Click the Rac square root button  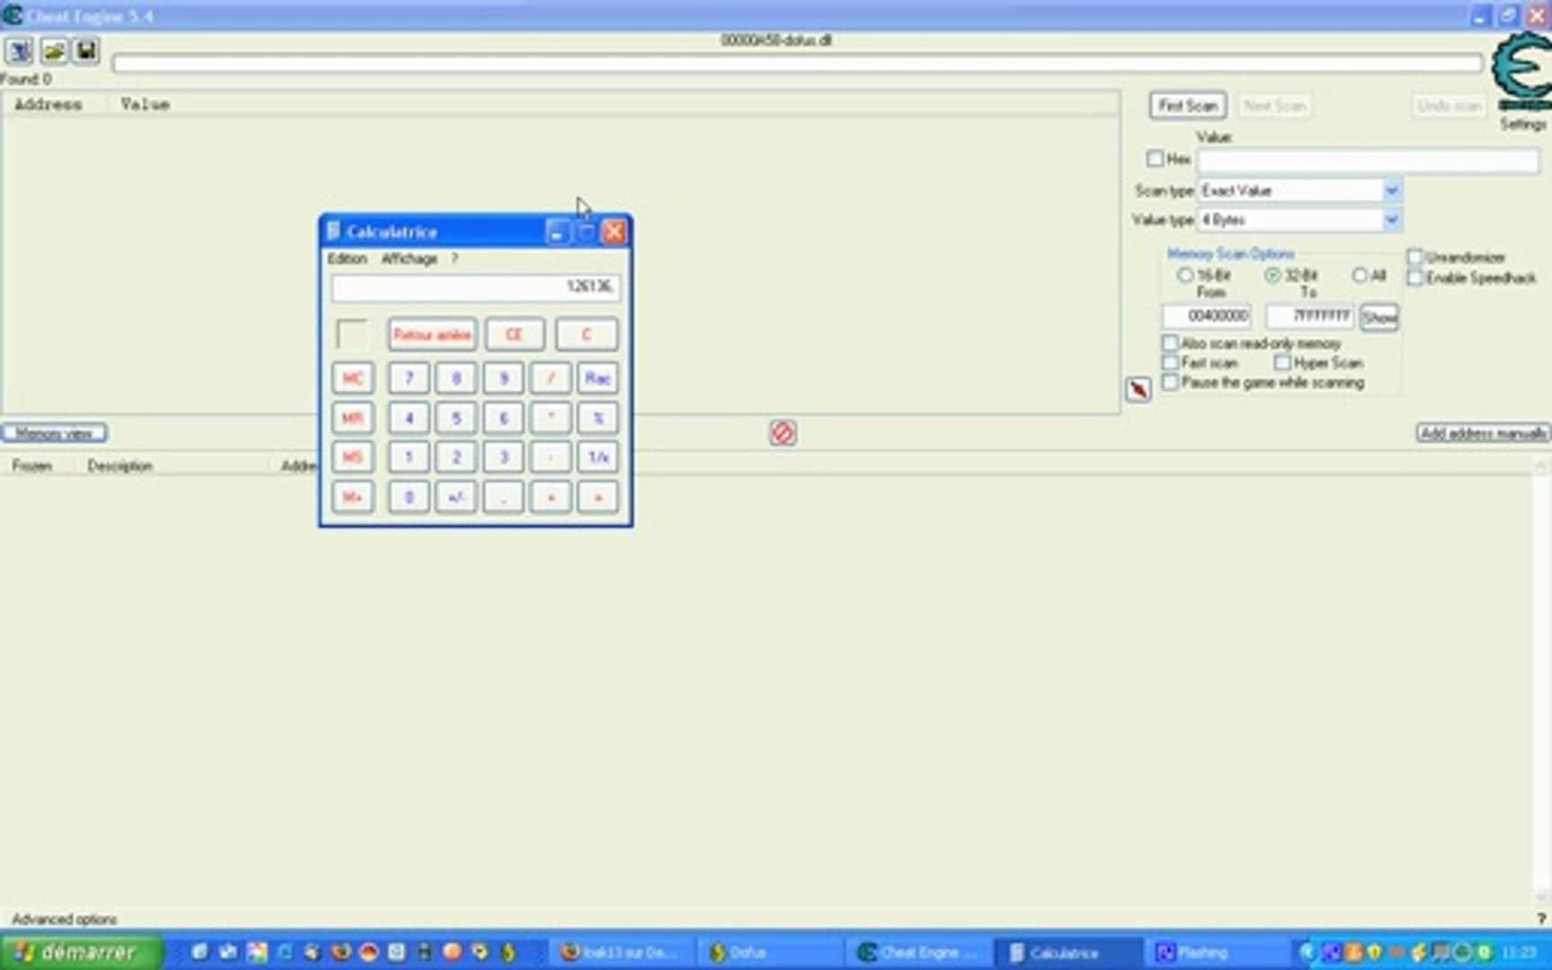click(x=598, y=379)
